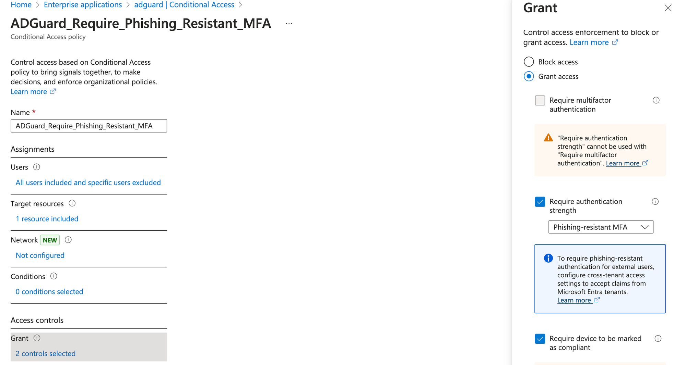Click info icon next to Grant section
Image resolution: width=686 pixels, height=365 pixels.
click(x=37, y=338)
